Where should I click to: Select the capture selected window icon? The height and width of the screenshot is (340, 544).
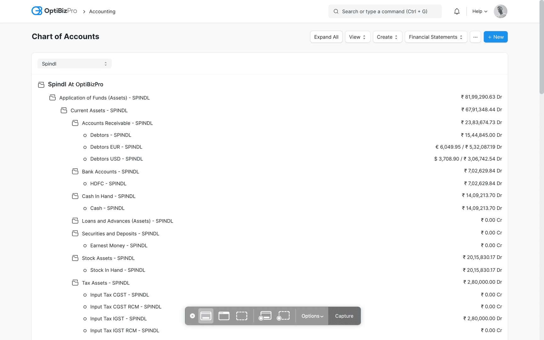coord(224,316)
